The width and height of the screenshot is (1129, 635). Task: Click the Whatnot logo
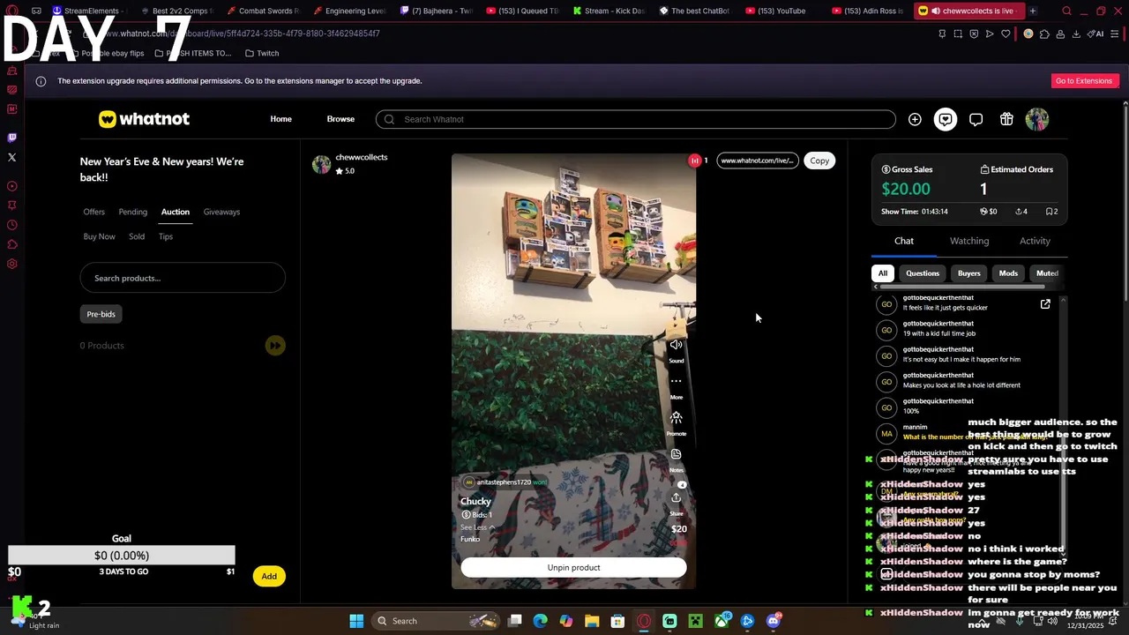[144, 119]
